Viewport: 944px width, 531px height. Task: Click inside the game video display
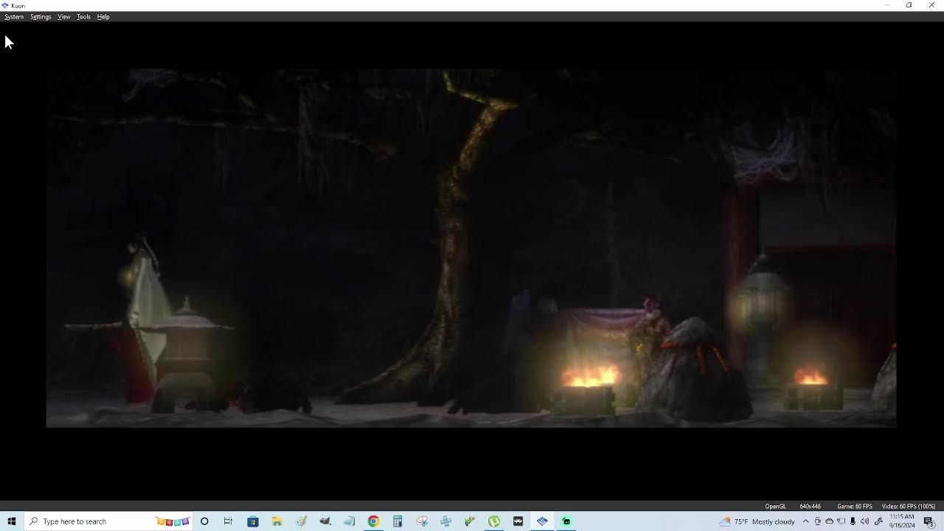point(471,249)
